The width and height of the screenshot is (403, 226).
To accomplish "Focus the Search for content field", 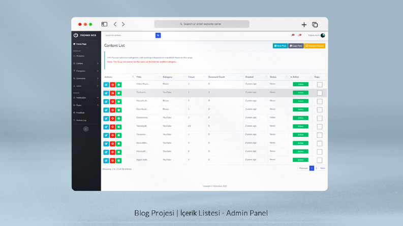I will [x=129, y=35].
